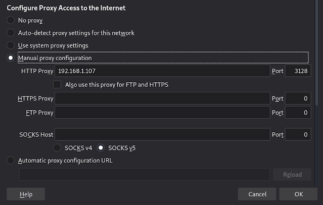Click the HTTP Proxy address field
The height and width of the screenshot is (205, 323).
[x=162, y=71]
